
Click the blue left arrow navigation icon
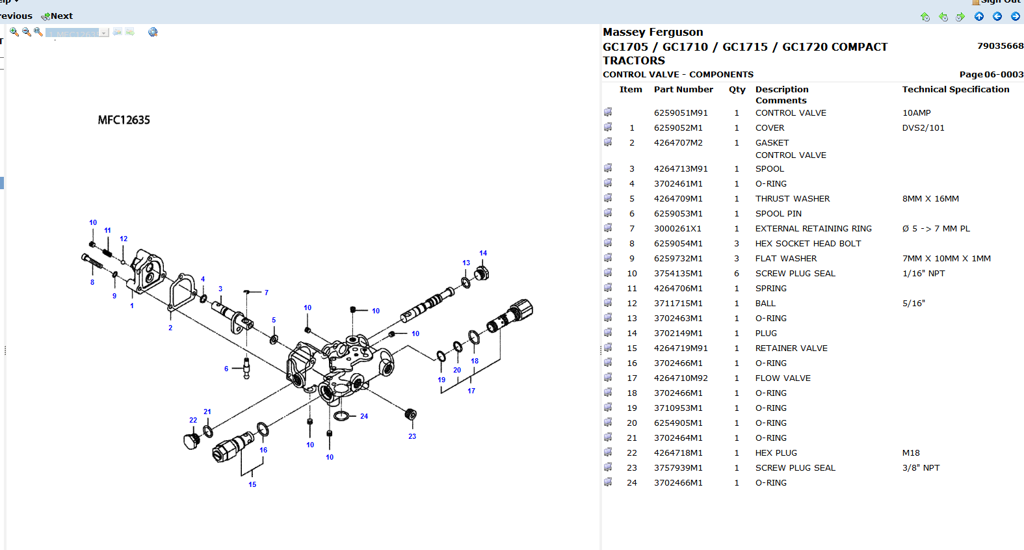[997, 16]
